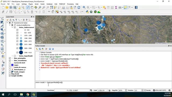The height and width of the screenshot is (97, 172).
Task: Click Expand All icon in Layers Panel
Action: tap(24, 20)
